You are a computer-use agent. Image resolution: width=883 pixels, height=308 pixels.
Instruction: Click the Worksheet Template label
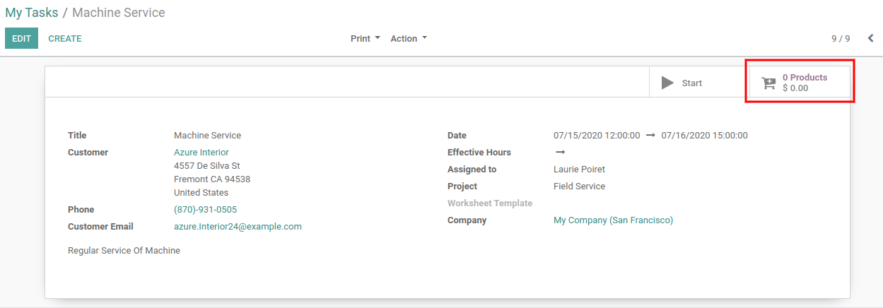click(490, 203)
